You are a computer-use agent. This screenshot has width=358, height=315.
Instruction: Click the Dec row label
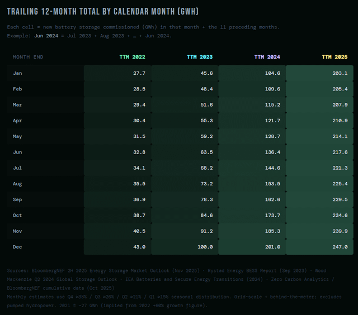click(x=17, y=246)
